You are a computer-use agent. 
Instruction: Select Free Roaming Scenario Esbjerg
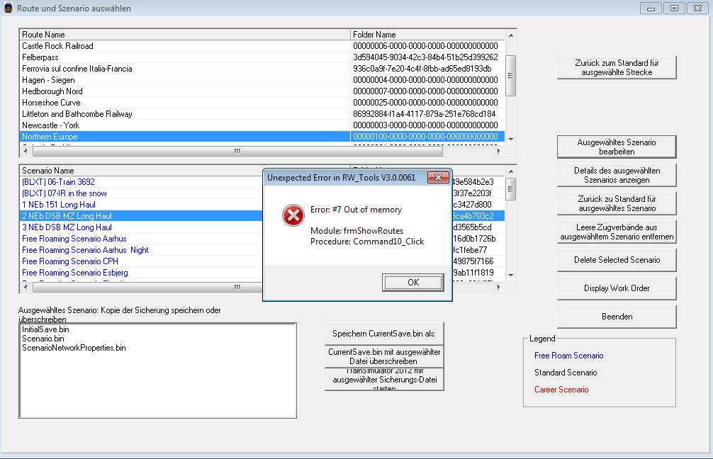[x=141, y=273]
